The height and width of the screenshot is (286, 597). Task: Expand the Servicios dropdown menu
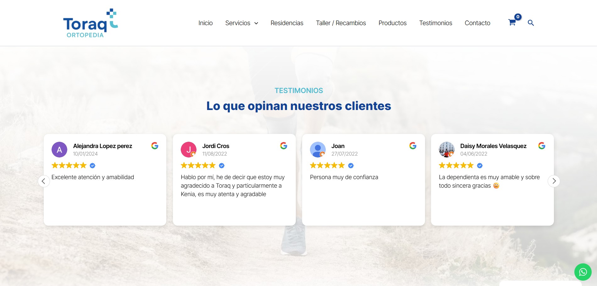tap(241, 23)
